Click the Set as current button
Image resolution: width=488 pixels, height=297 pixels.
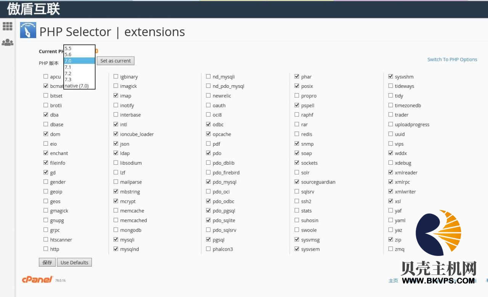(116, 61)
